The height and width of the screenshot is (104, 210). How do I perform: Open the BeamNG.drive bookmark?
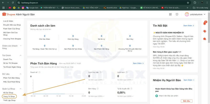(111, 8)
